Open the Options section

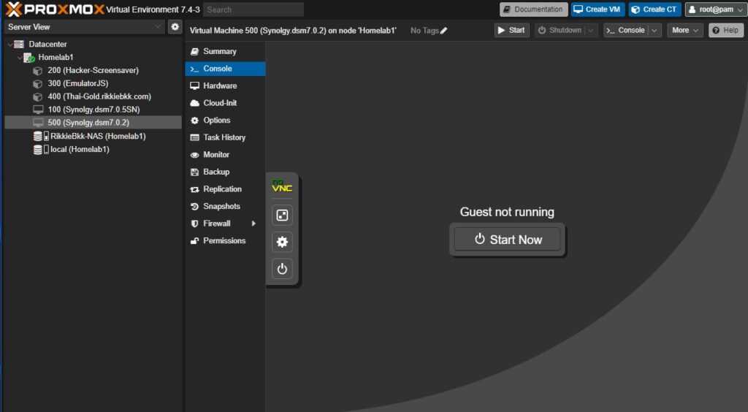pyautogui.click(x=225, y=120)
